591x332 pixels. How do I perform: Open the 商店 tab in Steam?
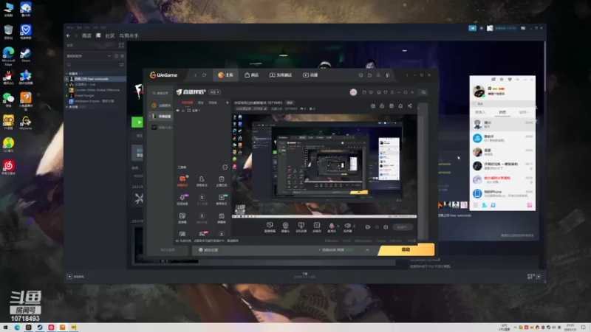[x=86, y=35]
